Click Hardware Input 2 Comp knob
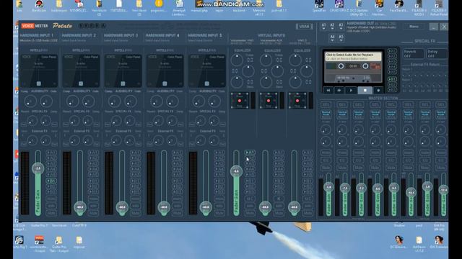Screen dimensions: 462x259 (x=72, y=101)
